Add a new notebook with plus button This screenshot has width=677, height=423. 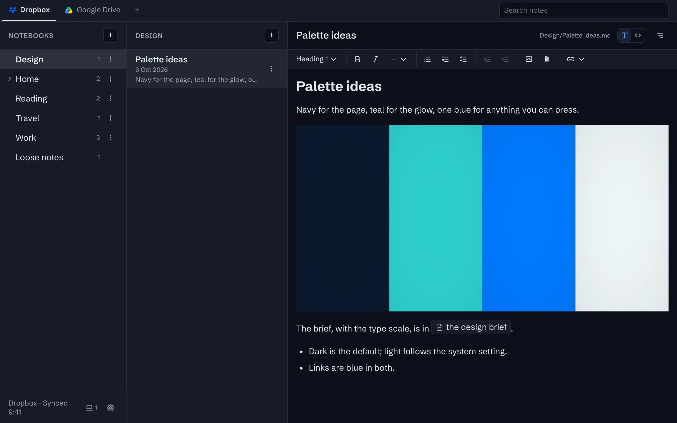click(x=111, y=35)
